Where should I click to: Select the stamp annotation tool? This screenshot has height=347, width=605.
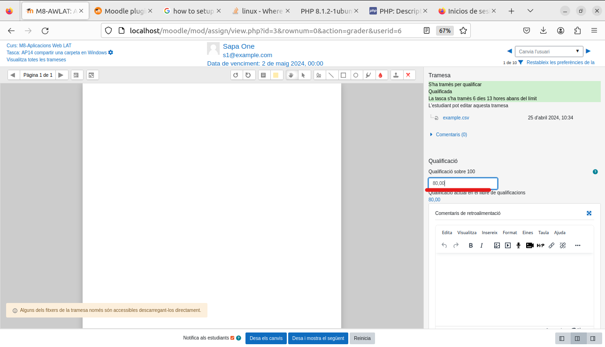(x=396, y=74)
